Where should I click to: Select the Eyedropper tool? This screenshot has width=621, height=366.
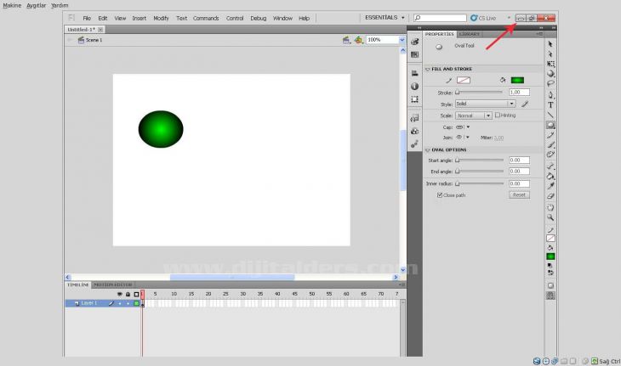point(550,186)
